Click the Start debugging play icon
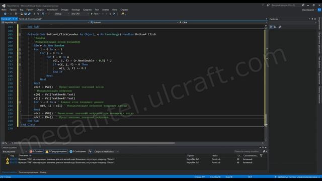 (x=92, y=14)
